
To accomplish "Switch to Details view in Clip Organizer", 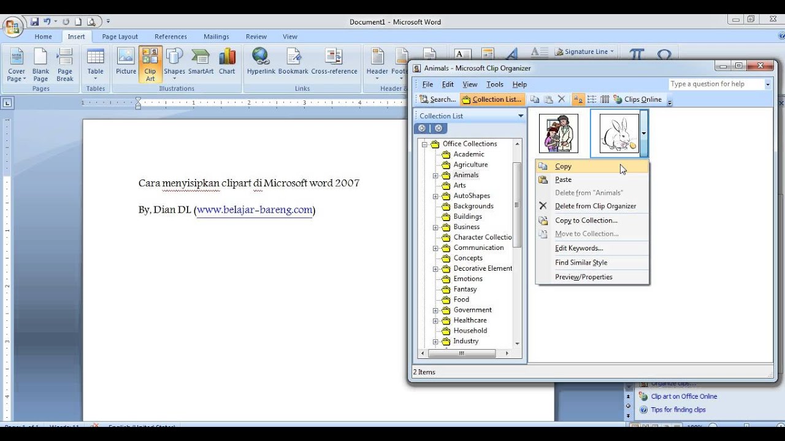I will click(605, 99).
